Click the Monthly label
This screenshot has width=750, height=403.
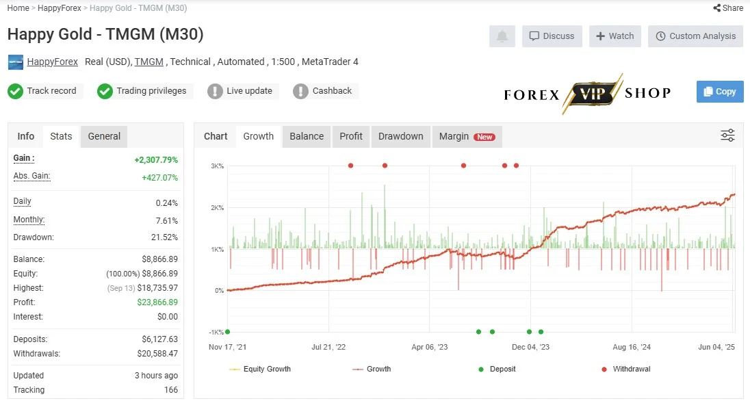coord(29,220)
